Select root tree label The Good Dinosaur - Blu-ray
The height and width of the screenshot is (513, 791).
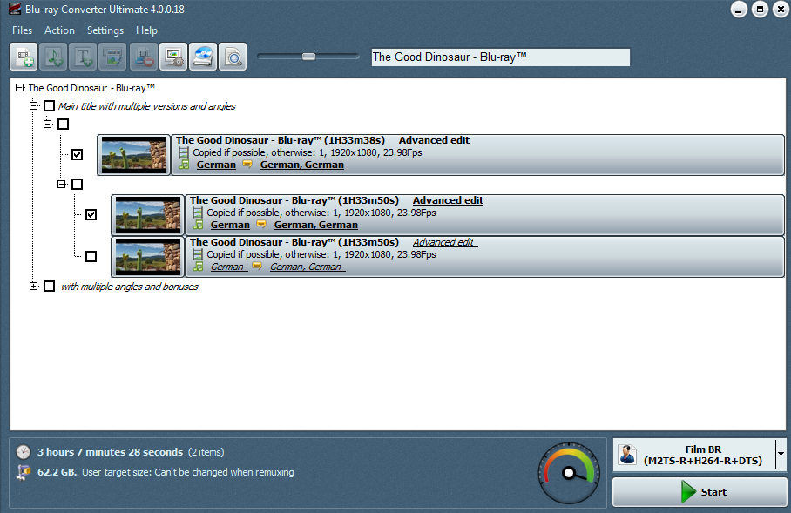tap(91, 88)
